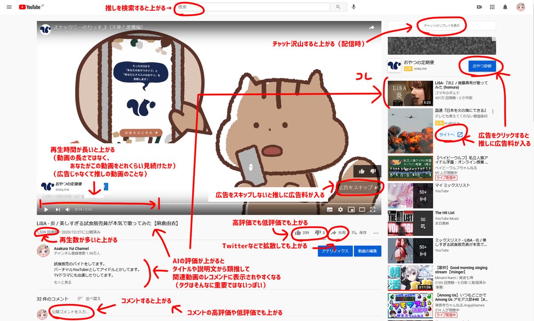Dislike the video showing 3 dislikes
534x321 pixels.
tap(320, 232)
